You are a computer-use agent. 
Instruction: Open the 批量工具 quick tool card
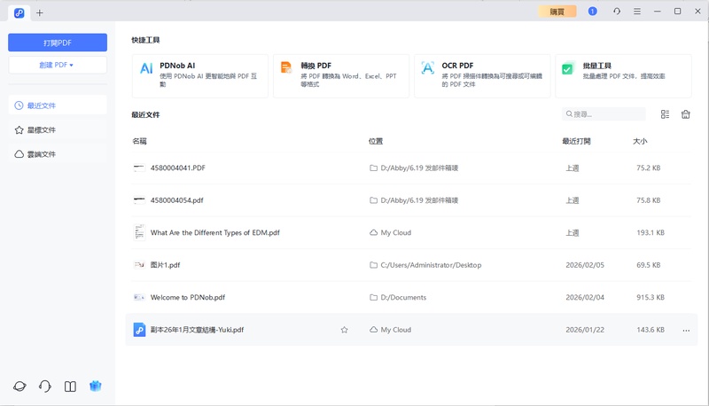coord(623,76)
